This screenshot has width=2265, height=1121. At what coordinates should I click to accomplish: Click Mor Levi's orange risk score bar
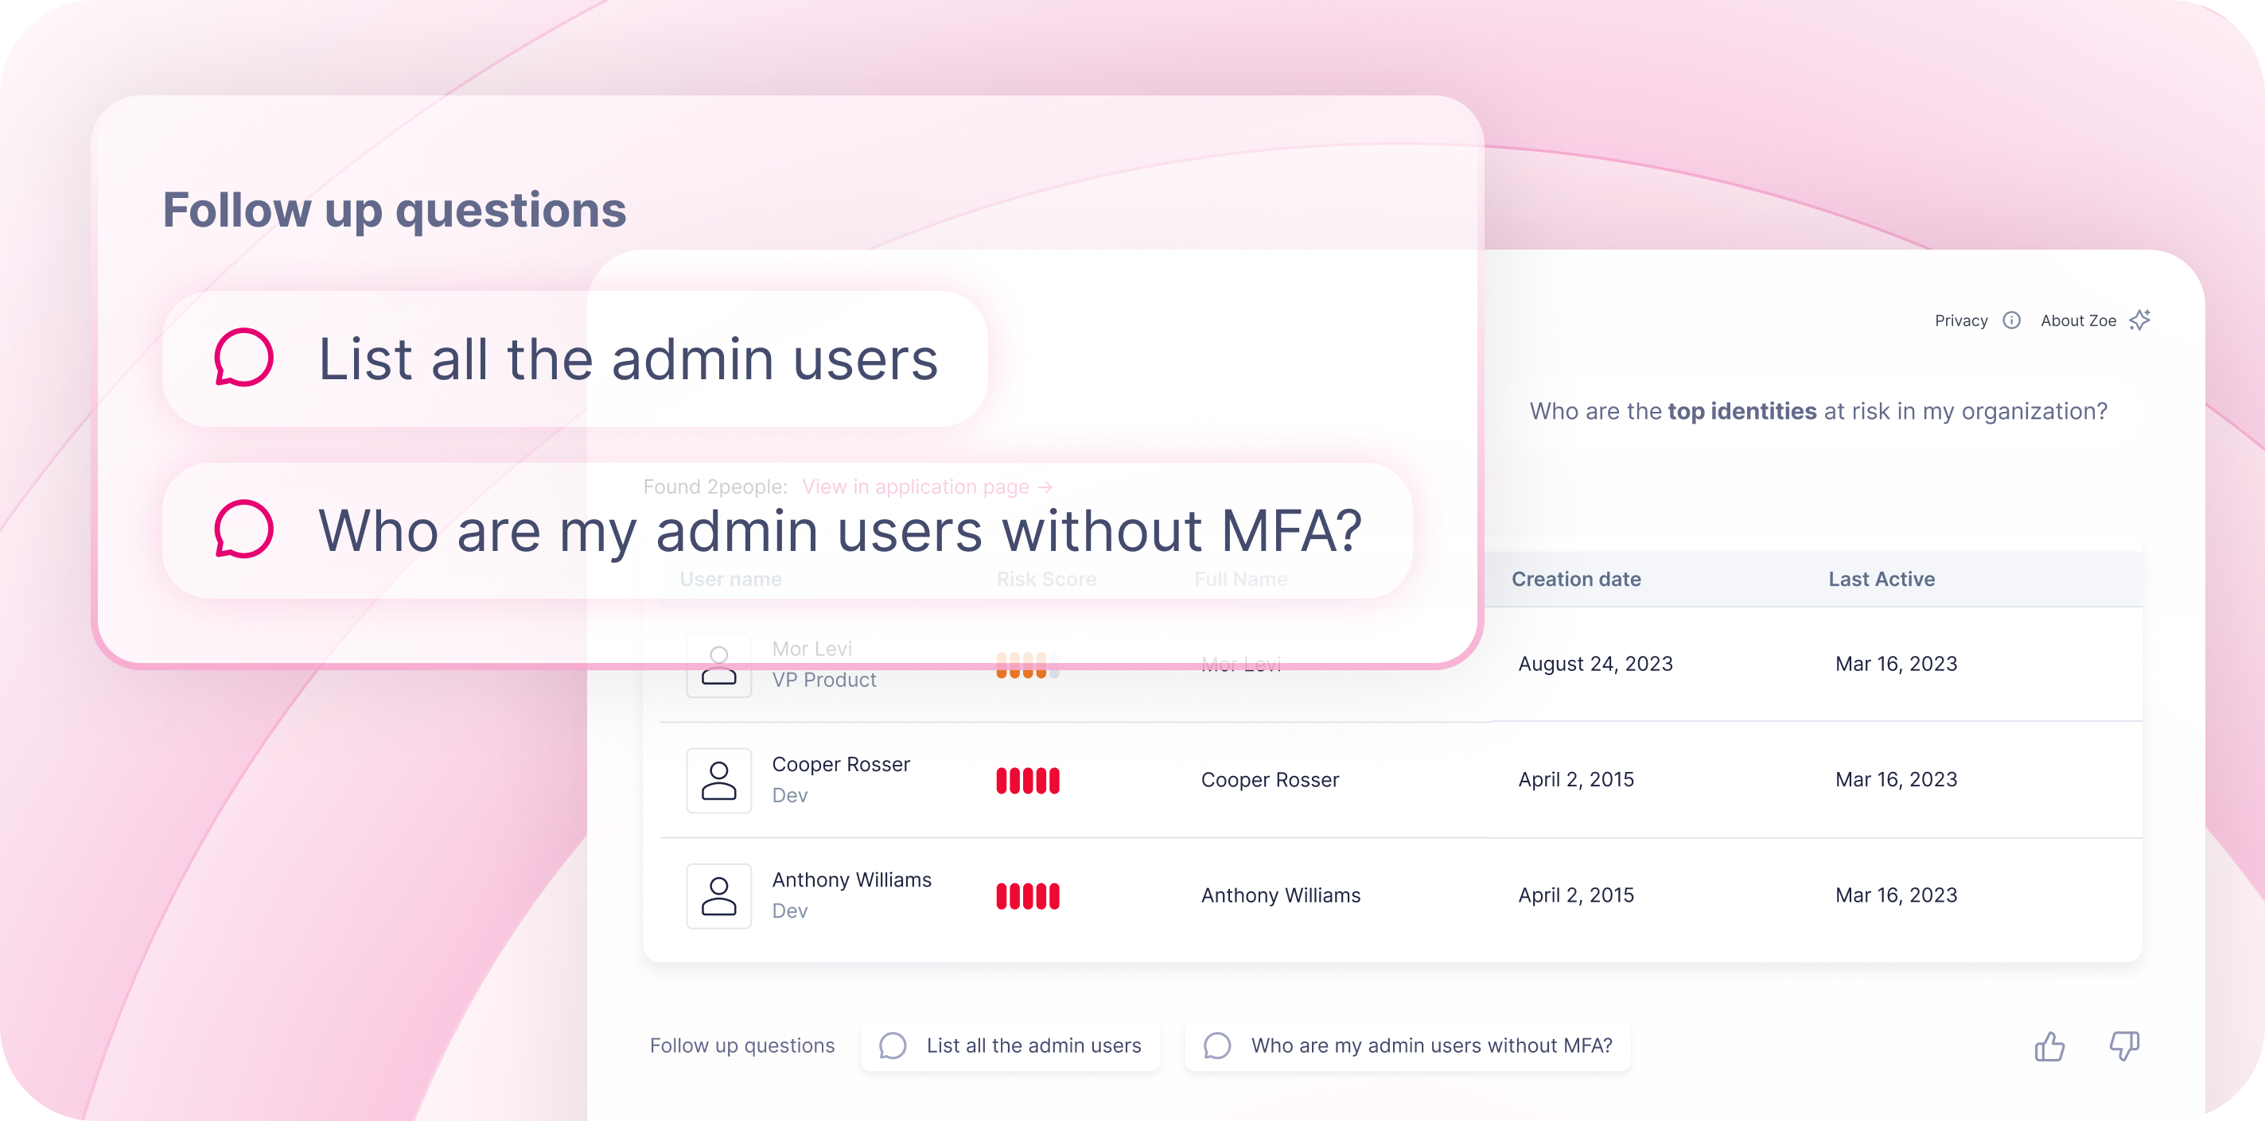tap(1027, 665)
